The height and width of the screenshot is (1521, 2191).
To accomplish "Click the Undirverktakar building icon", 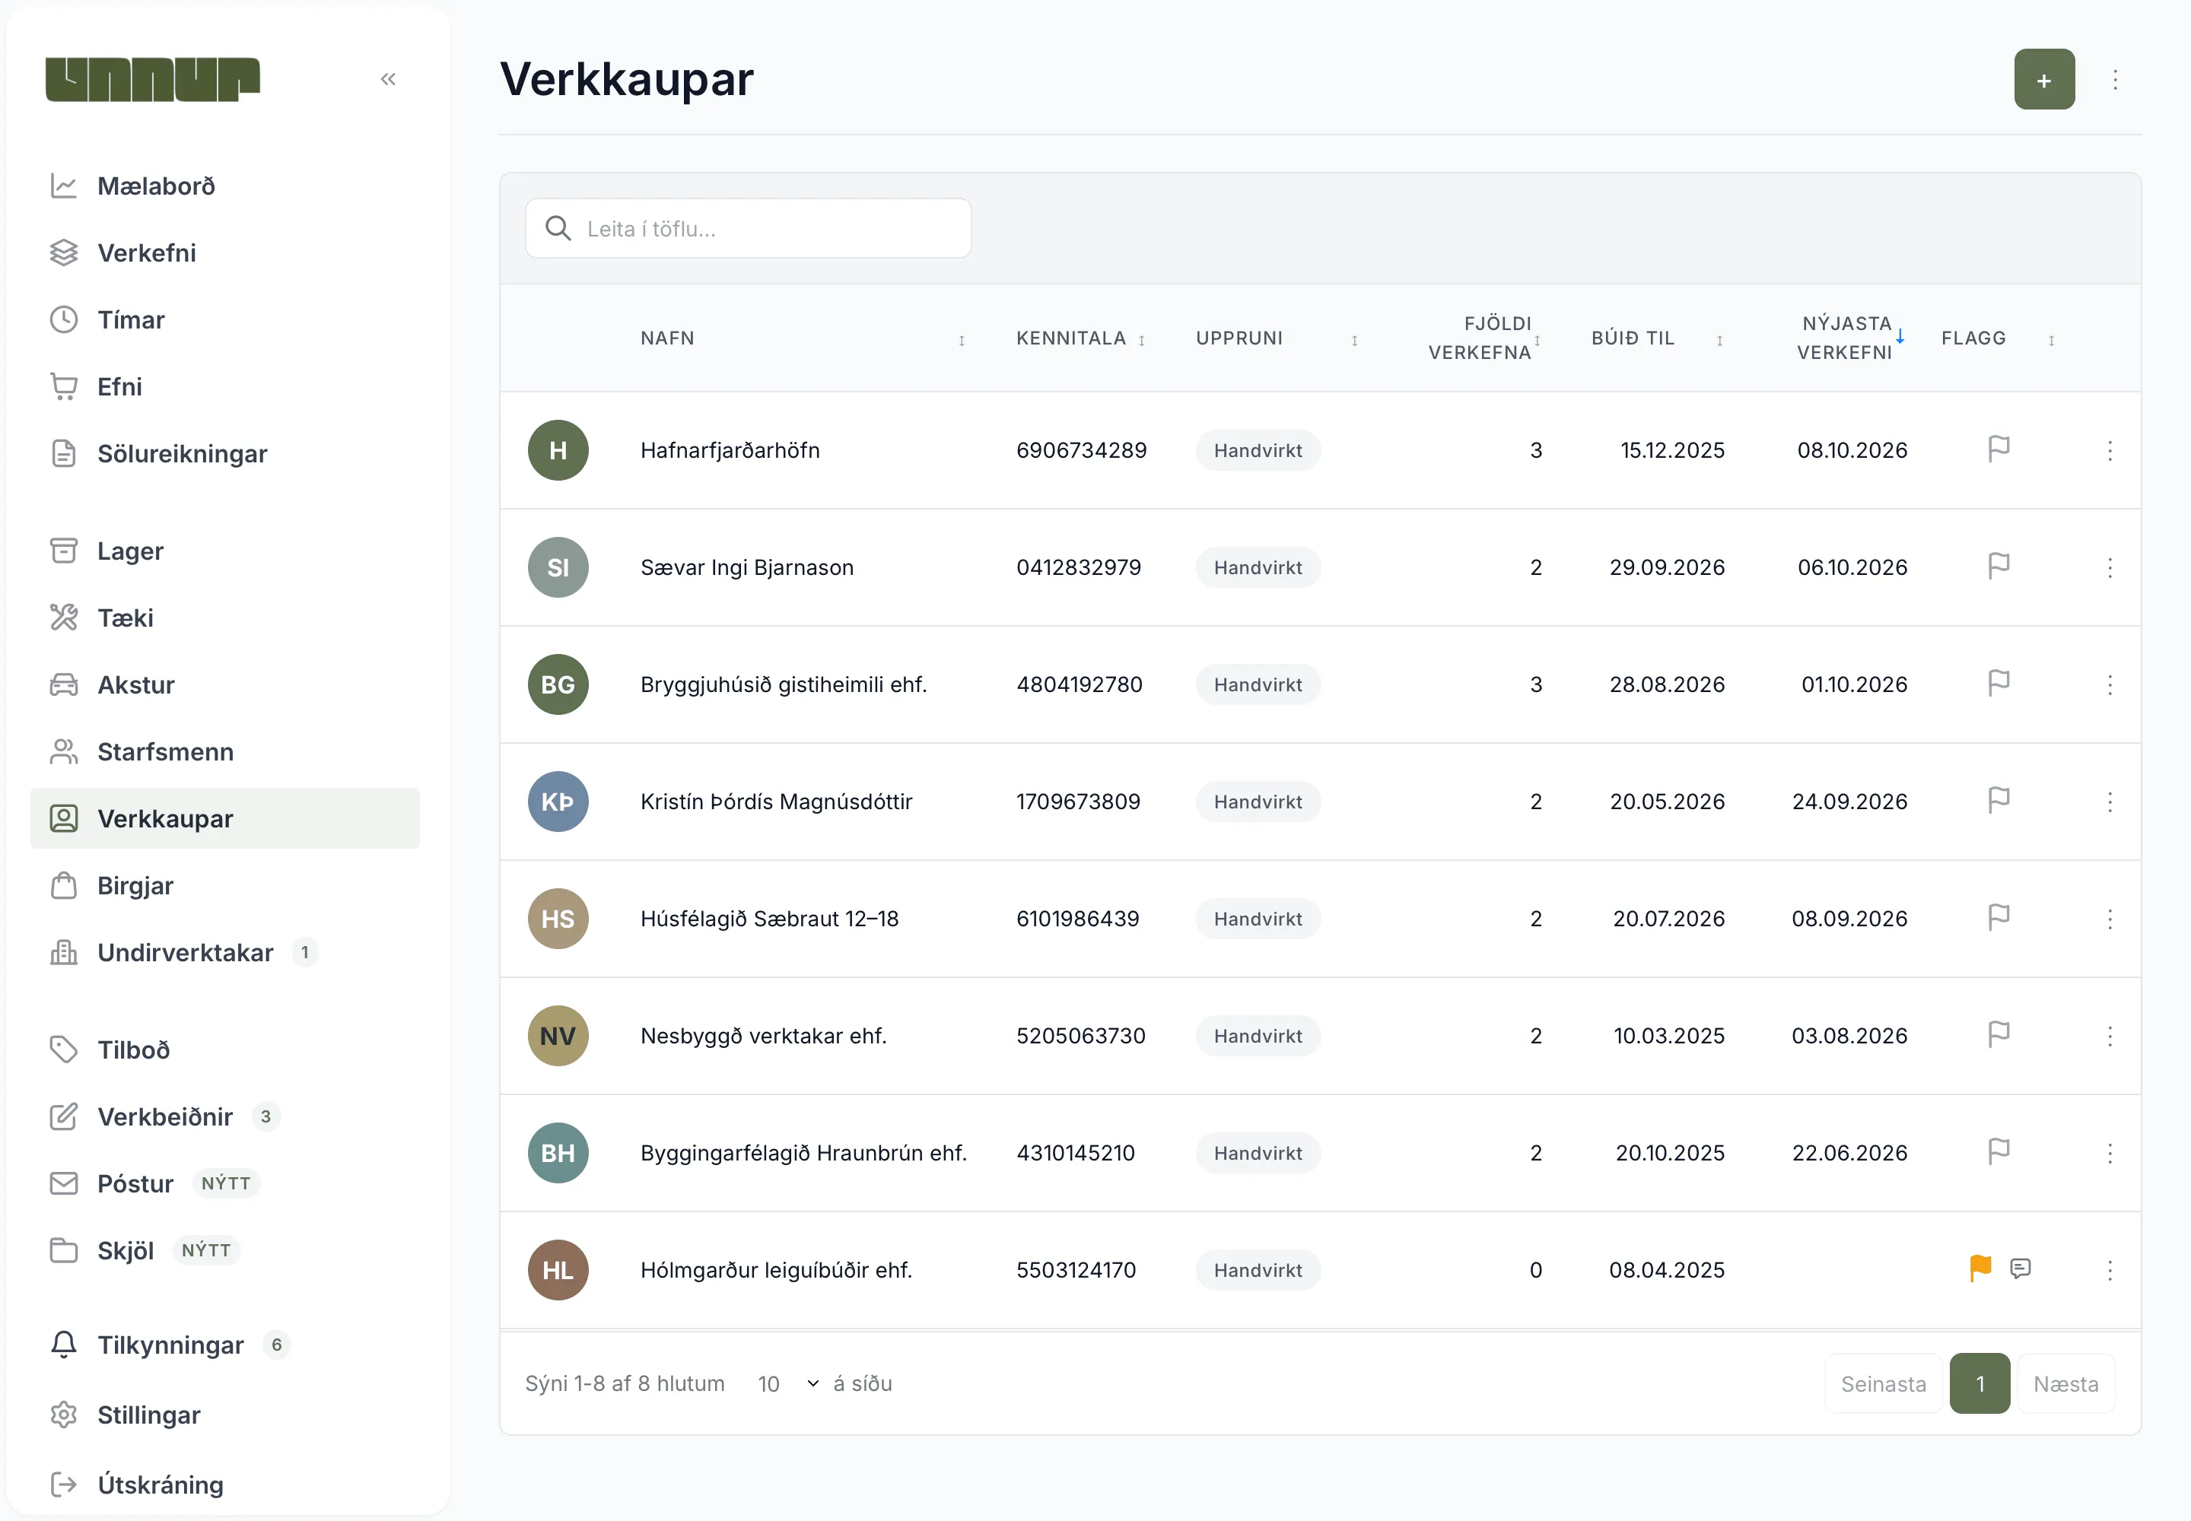I will [x=64, y=952].
